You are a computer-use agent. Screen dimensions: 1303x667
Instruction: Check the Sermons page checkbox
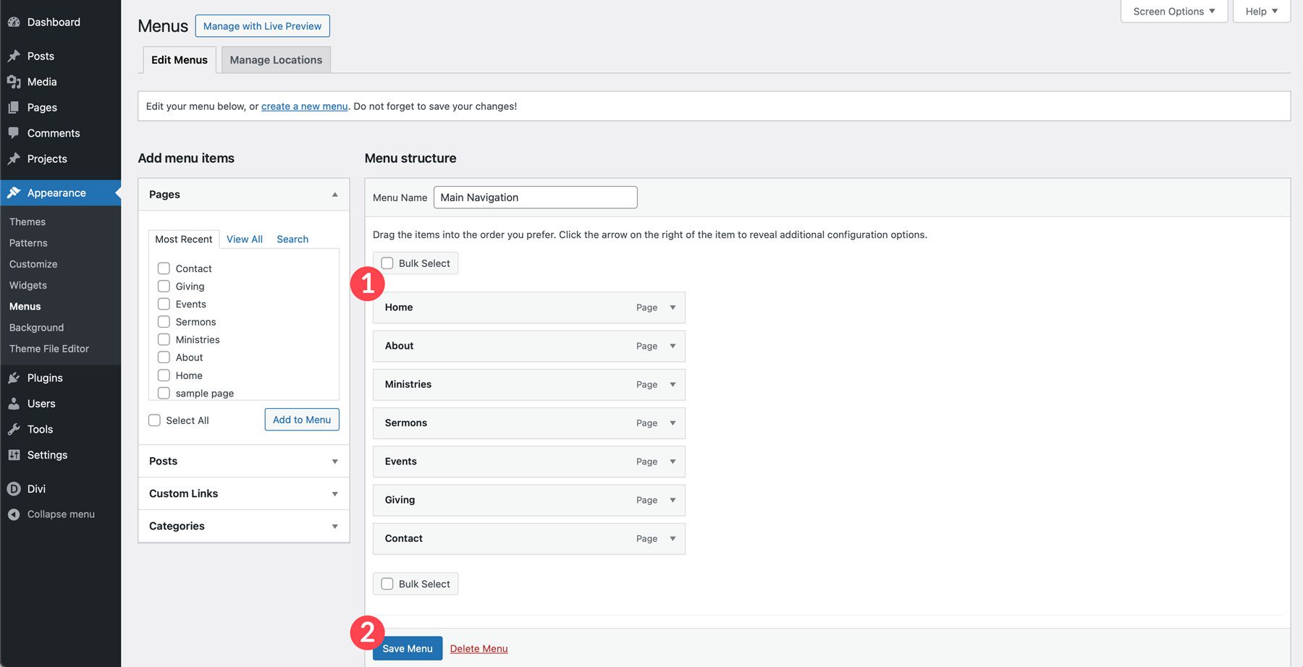(x=164, y=321)
